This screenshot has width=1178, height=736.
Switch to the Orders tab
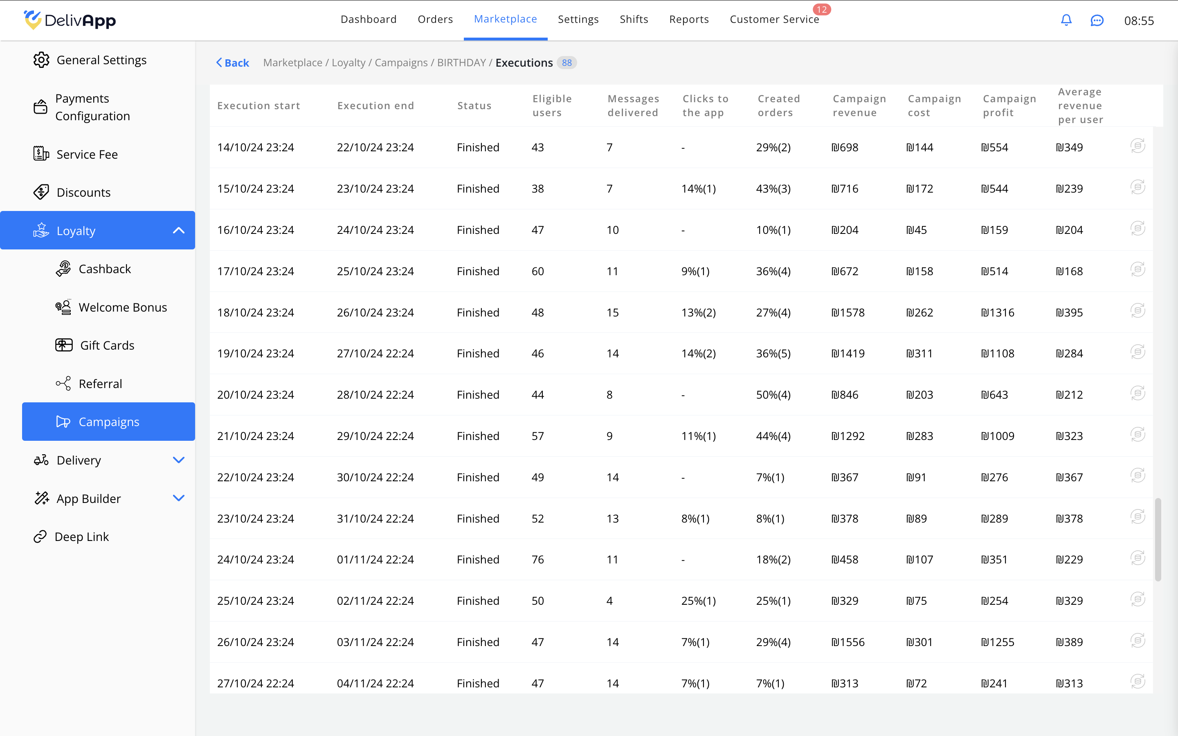[435, 20]
